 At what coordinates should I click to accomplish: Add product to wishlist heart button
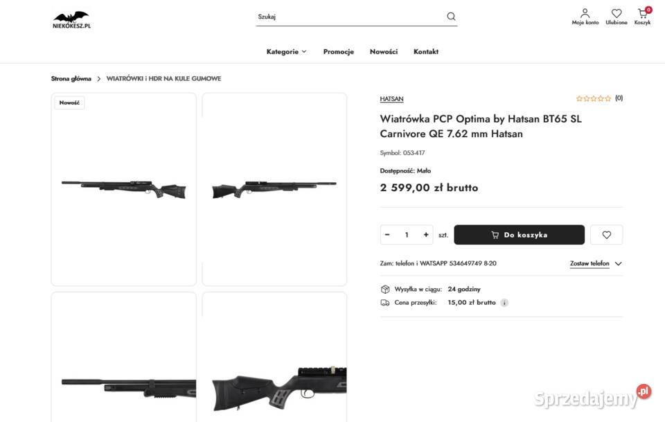click(x=607, y=235)
